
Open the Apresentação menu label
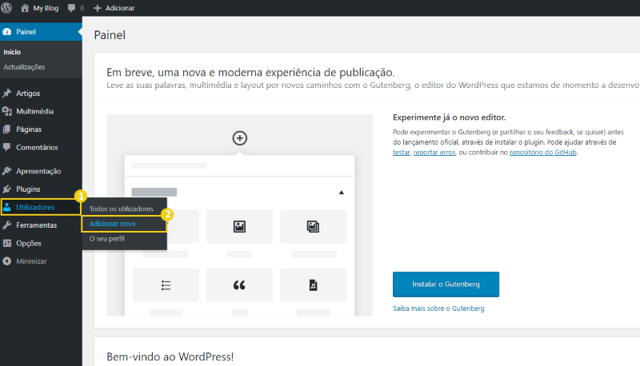pos(38,171)
